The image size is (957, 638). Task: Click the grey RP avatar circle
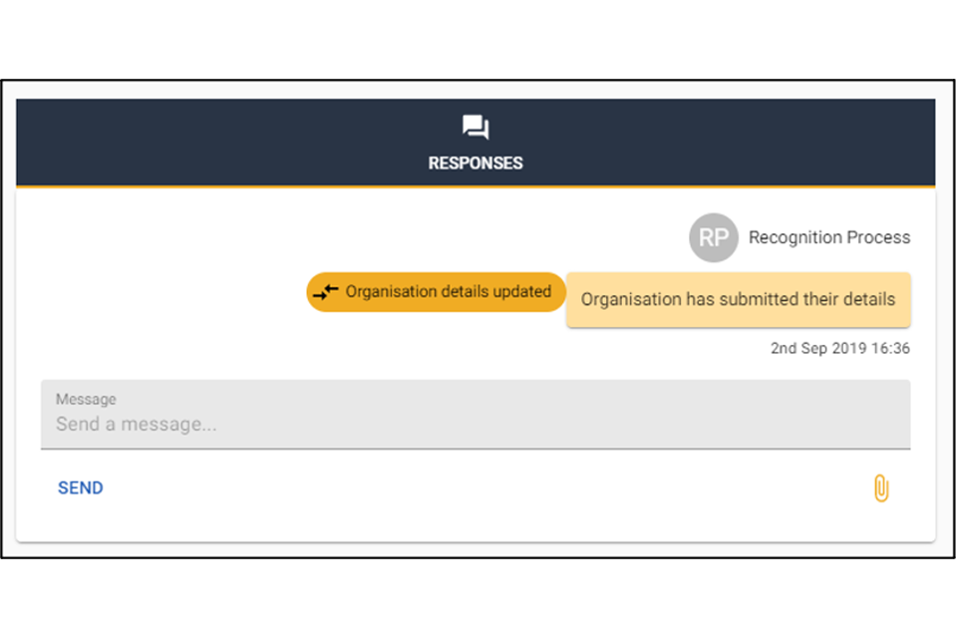(x=713, y=238)
